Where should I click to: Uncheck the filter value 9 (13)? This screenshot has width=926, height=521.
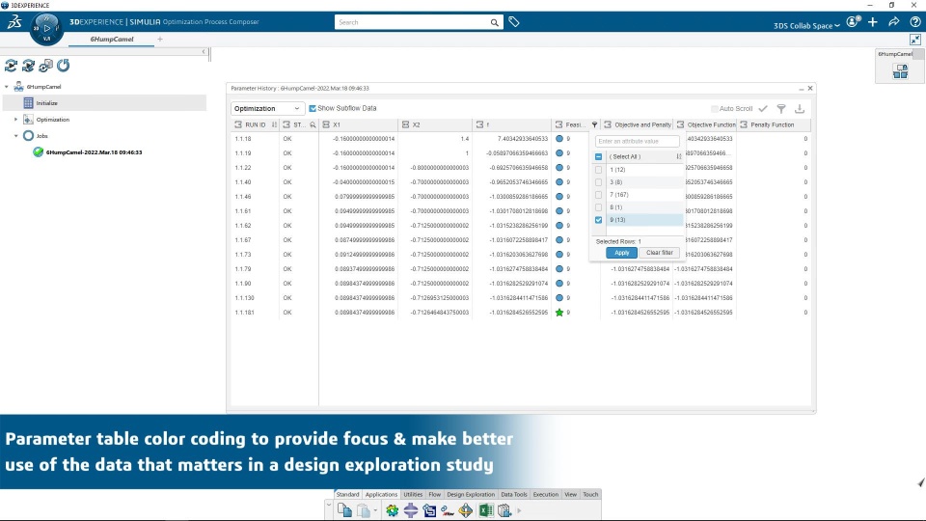(x=598, y=220)
